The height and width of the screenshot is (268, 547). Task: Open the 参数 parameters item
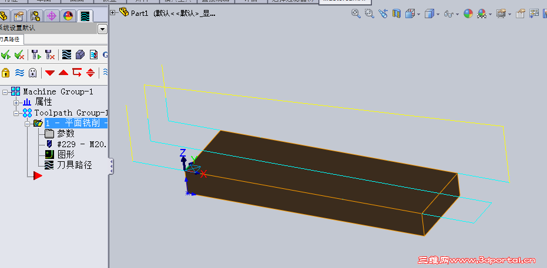tap(66, 134)
